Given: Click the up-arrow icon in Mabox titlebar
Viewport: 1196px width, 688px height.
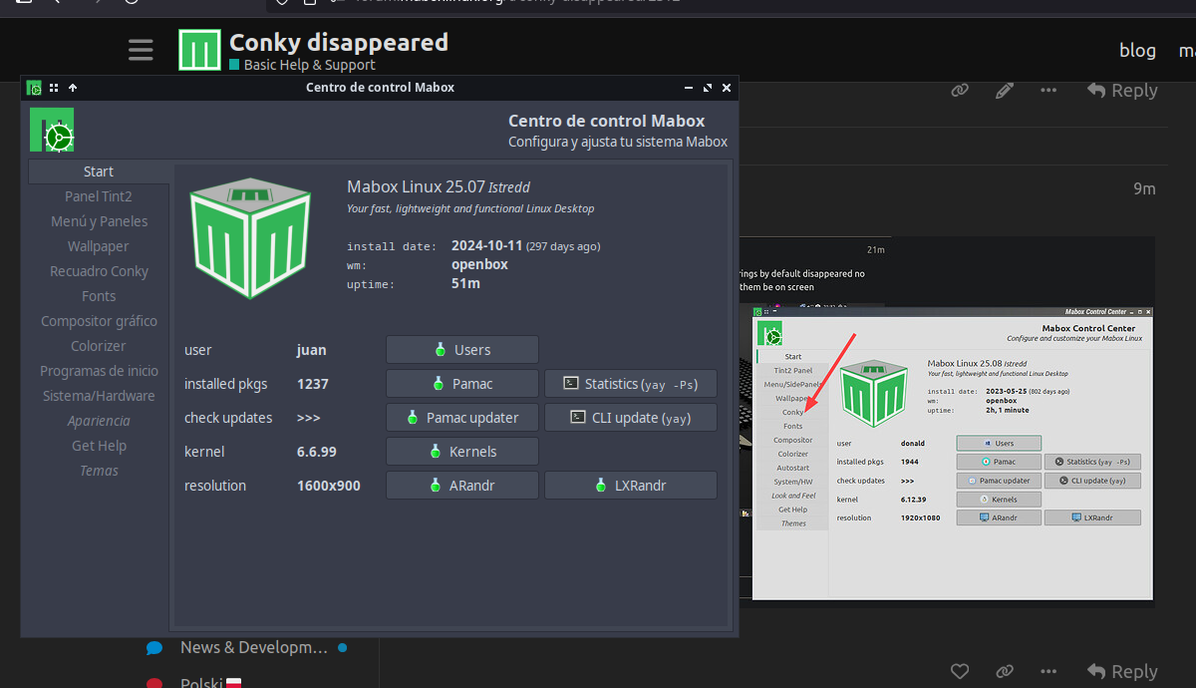Looking at the screenshot, I should tap(73, 88).
